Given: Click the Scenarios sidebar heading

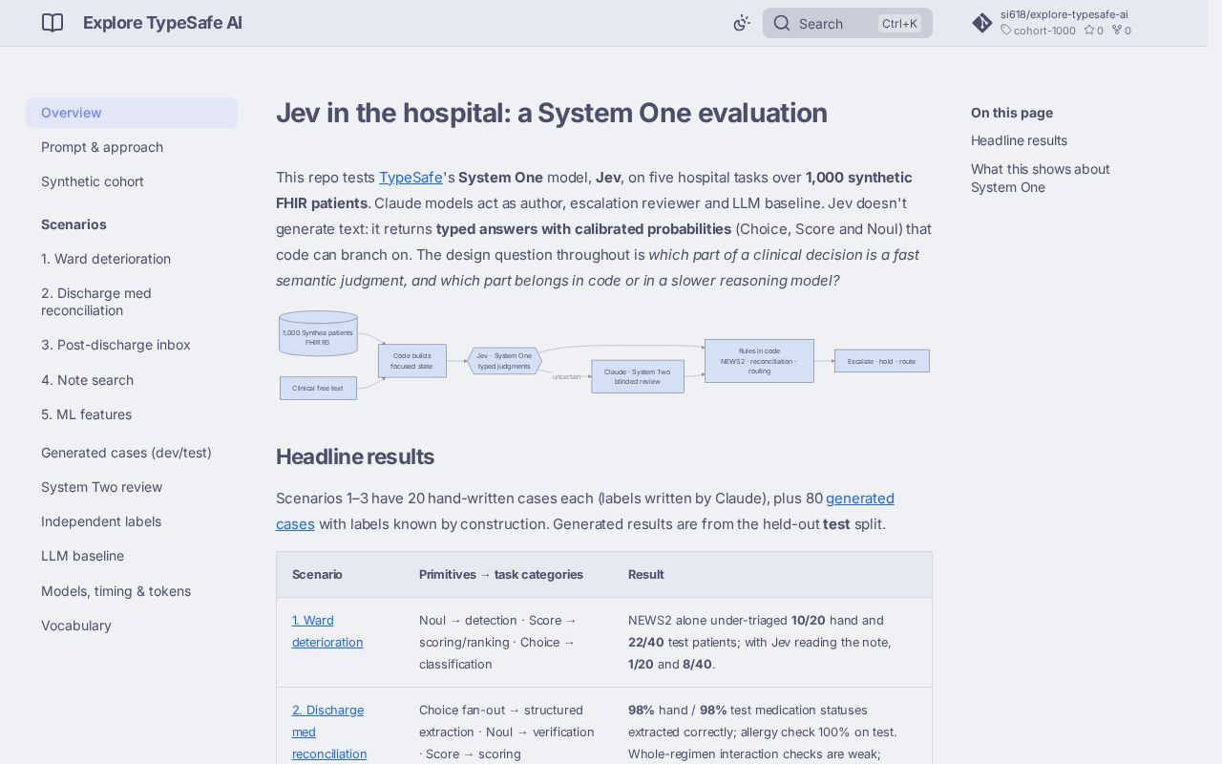Looking at the screenshot, I should tap(74, 224).
